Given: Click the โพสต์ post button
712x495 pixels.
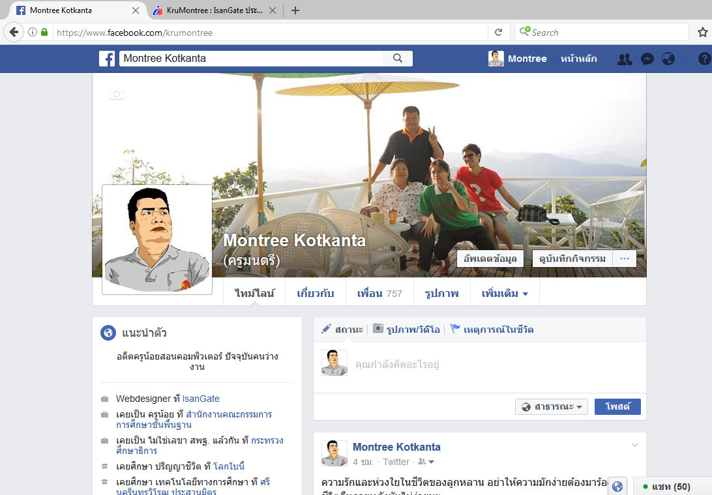Looking at the screenshot, I should (617, 406).
